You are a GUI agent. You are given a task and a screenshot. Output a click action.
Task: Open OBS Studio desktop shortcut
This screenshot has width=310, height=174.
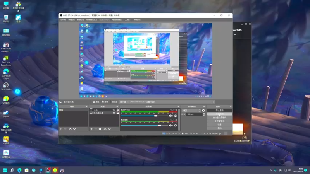(6, 86)
